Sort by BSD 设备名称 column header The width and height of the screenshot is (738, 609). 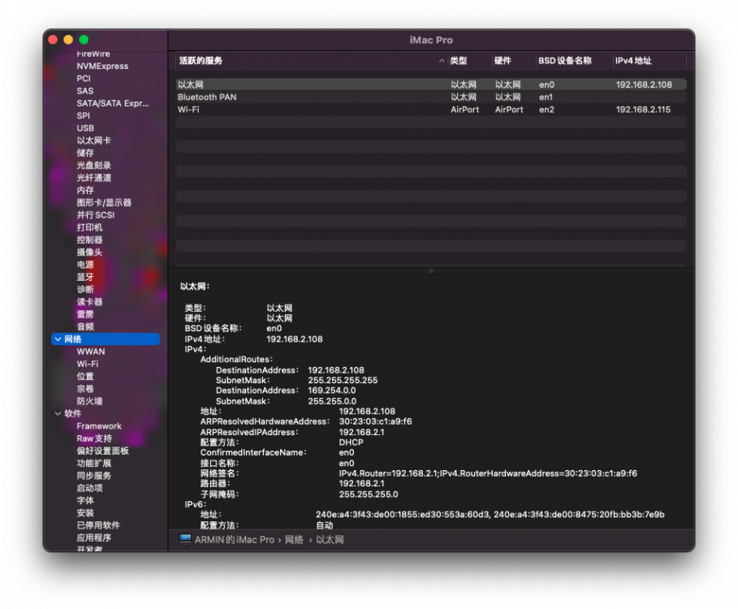click(565, 61)
